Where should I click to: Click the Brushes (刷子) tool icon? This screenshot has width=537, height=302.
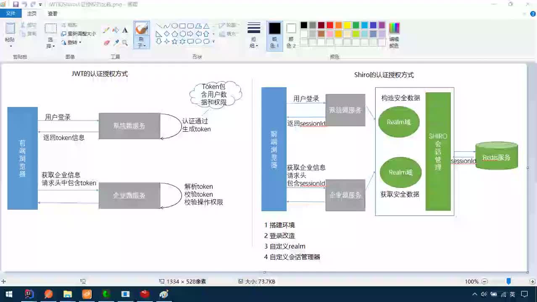(142, 29)
